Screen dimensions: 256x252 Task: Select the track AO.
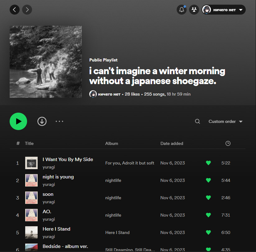47,212
